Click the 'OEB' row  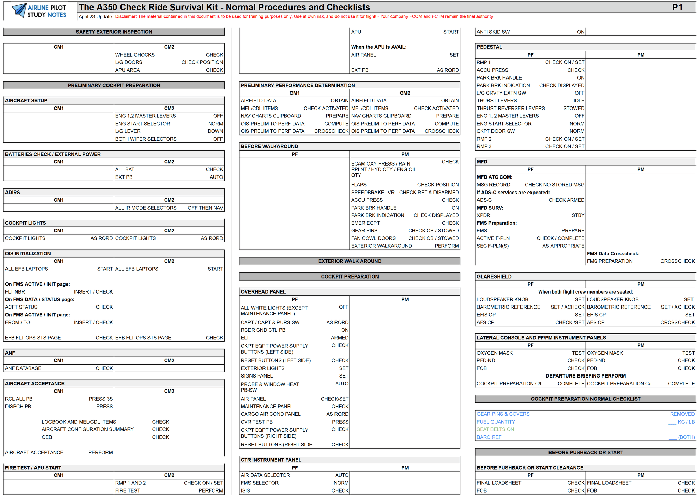pos(105,437)
